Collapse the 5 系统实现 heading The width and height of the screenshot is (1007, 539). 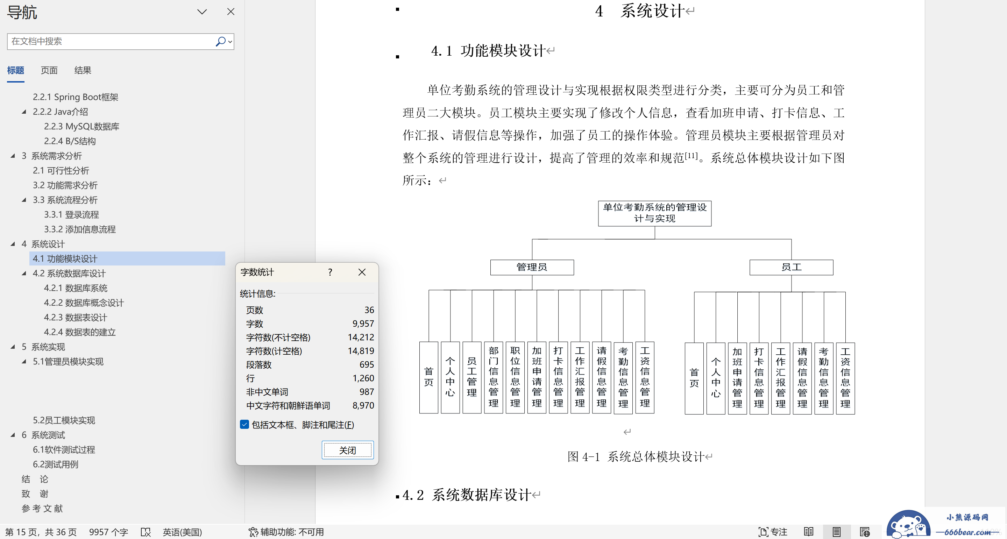point(13,347)
